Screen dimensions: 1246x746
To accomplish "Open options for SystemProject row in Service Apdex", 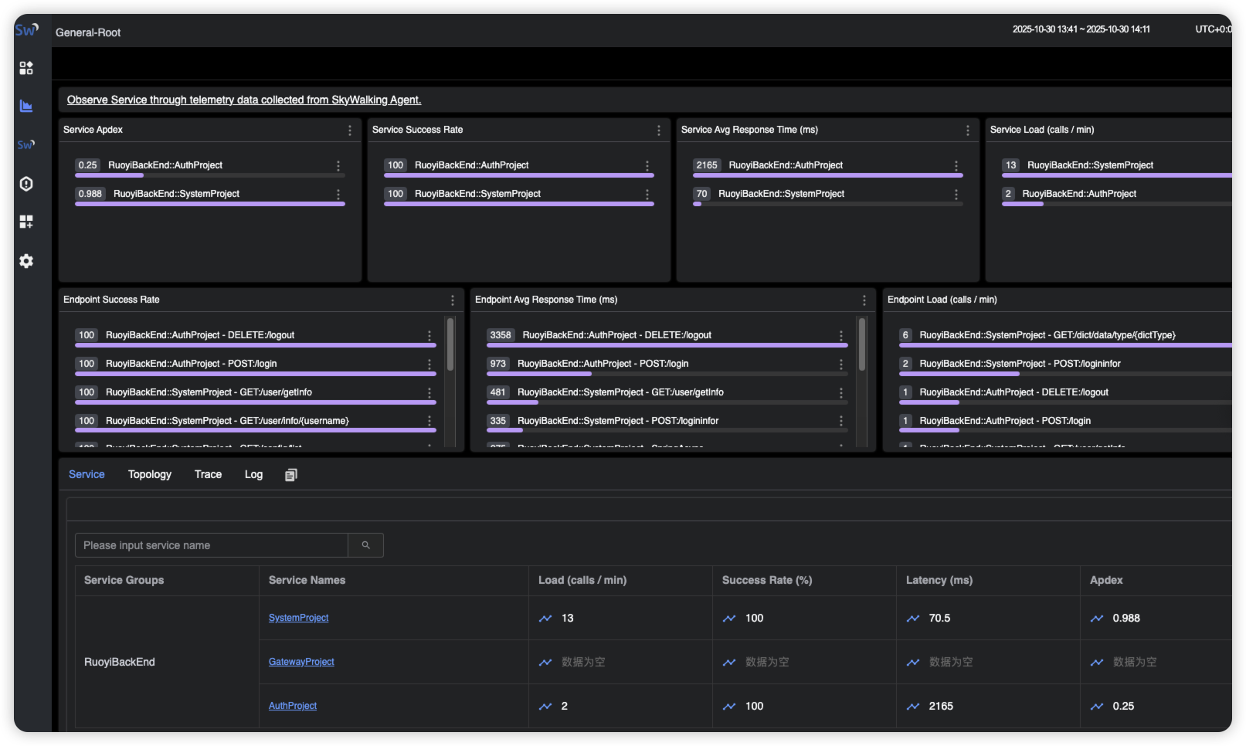I will click(x=338, y=195).
